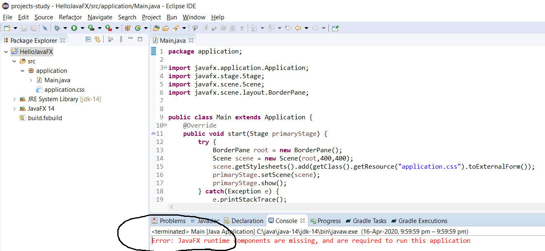The width and height of the screenshot is (545, 251).
Task: Click the Save toolbar icon
Action: coord(24,28)
